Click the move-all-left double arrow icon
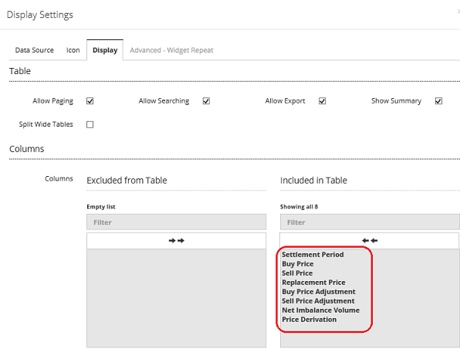460x349 pixels. (370, 241)
